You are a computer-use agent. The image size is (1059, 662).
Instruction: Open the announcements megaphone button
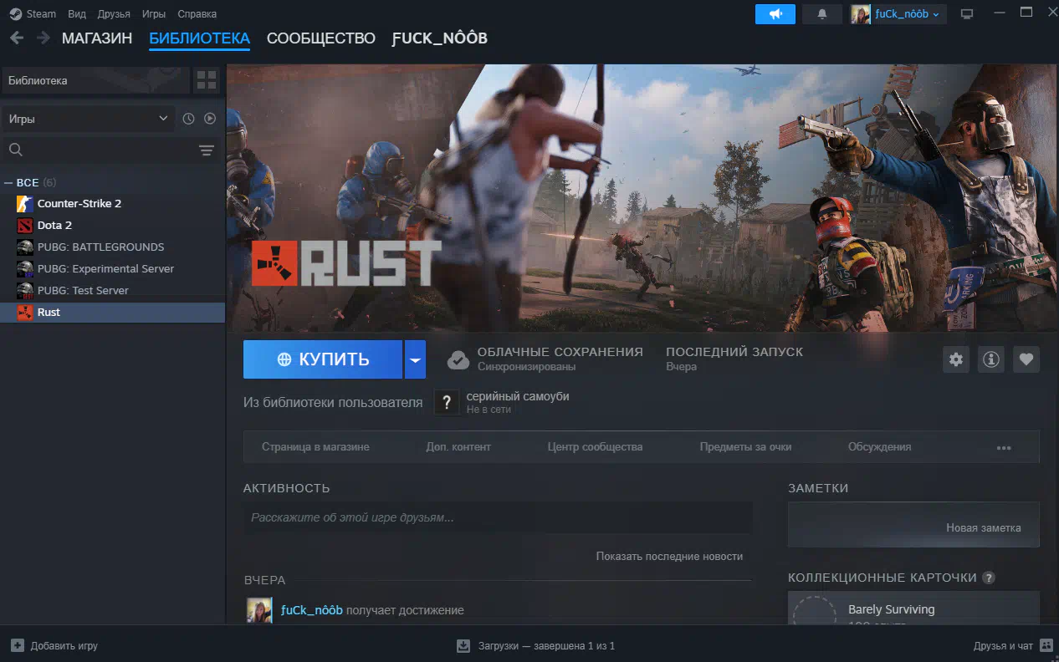pos(775,14)
